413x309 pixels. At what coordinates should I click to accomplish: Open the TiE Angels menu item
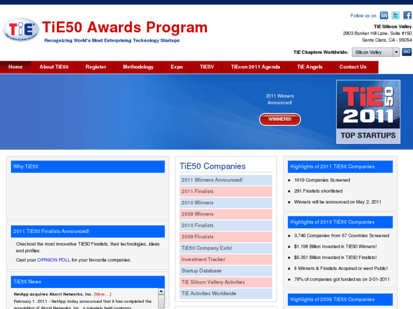(310, 67)
